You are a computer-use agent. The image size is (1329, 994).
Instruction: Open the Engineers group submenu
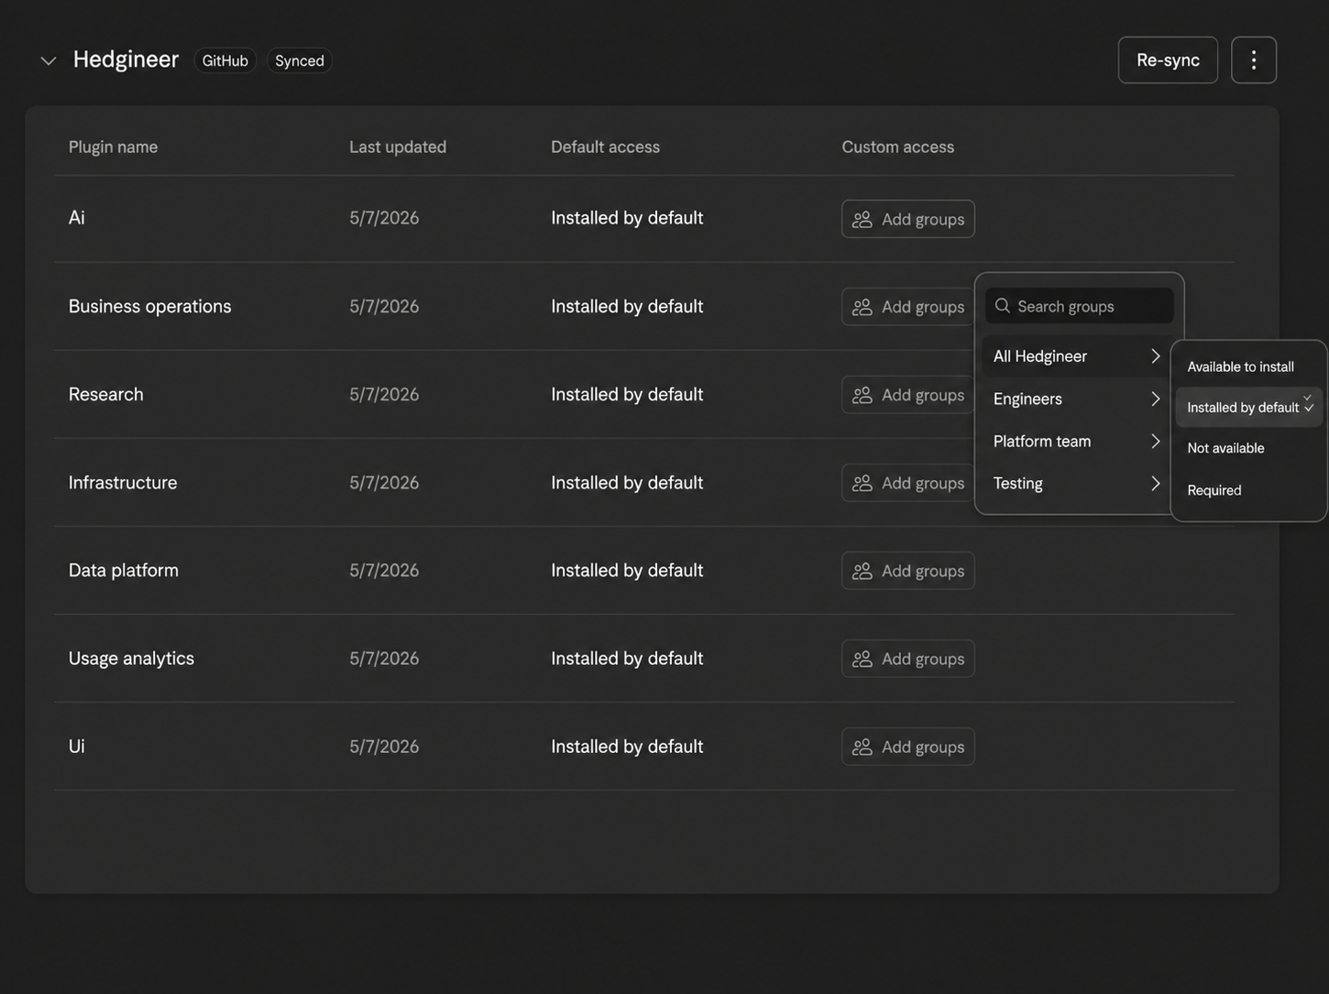pyautogui.click(x=1076, y=399)
